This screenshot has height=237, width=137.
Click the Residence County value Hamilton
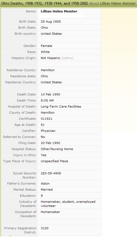pyautogui.click(x=48, y=70)
